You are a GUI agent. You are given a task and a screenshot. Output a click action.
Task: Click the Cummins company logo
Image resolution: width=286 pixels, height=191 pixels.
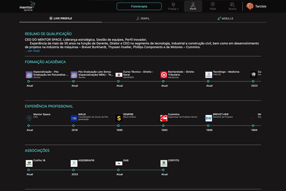click(x=164, y=117)
